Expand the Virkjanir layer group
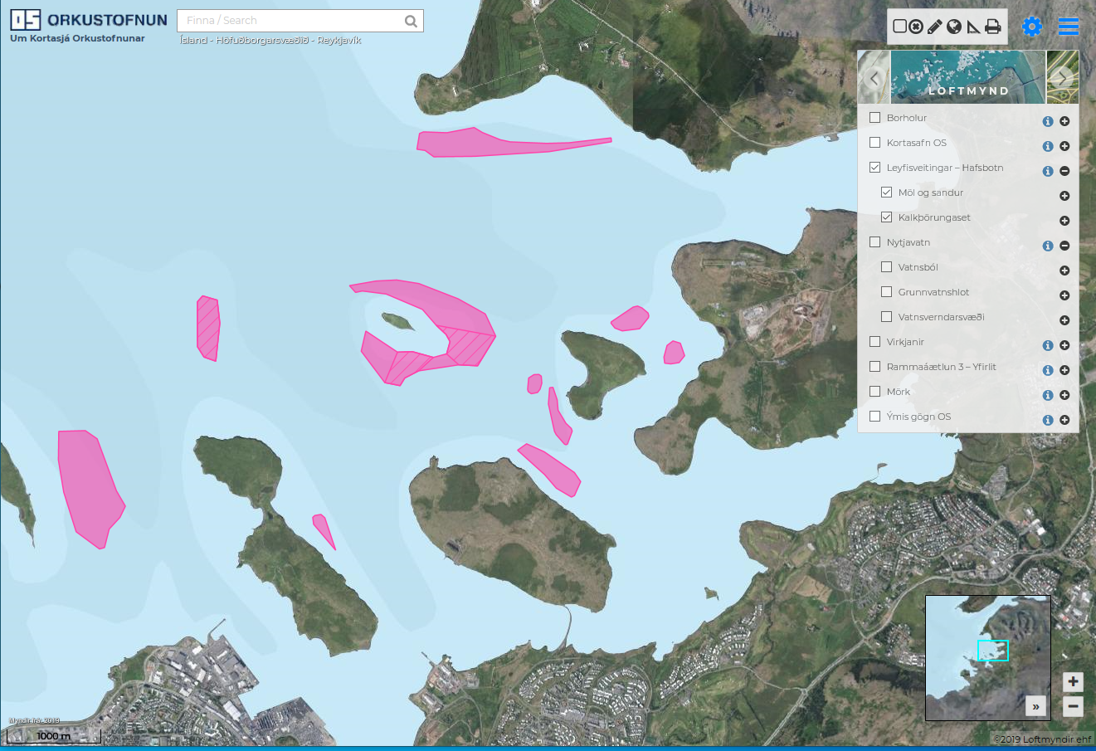1096x751 pixels. (x=1064, y=345)
